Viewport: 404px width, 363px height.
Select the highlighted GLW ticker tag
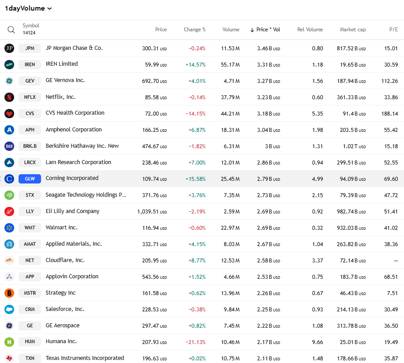[x=30, y=179]
